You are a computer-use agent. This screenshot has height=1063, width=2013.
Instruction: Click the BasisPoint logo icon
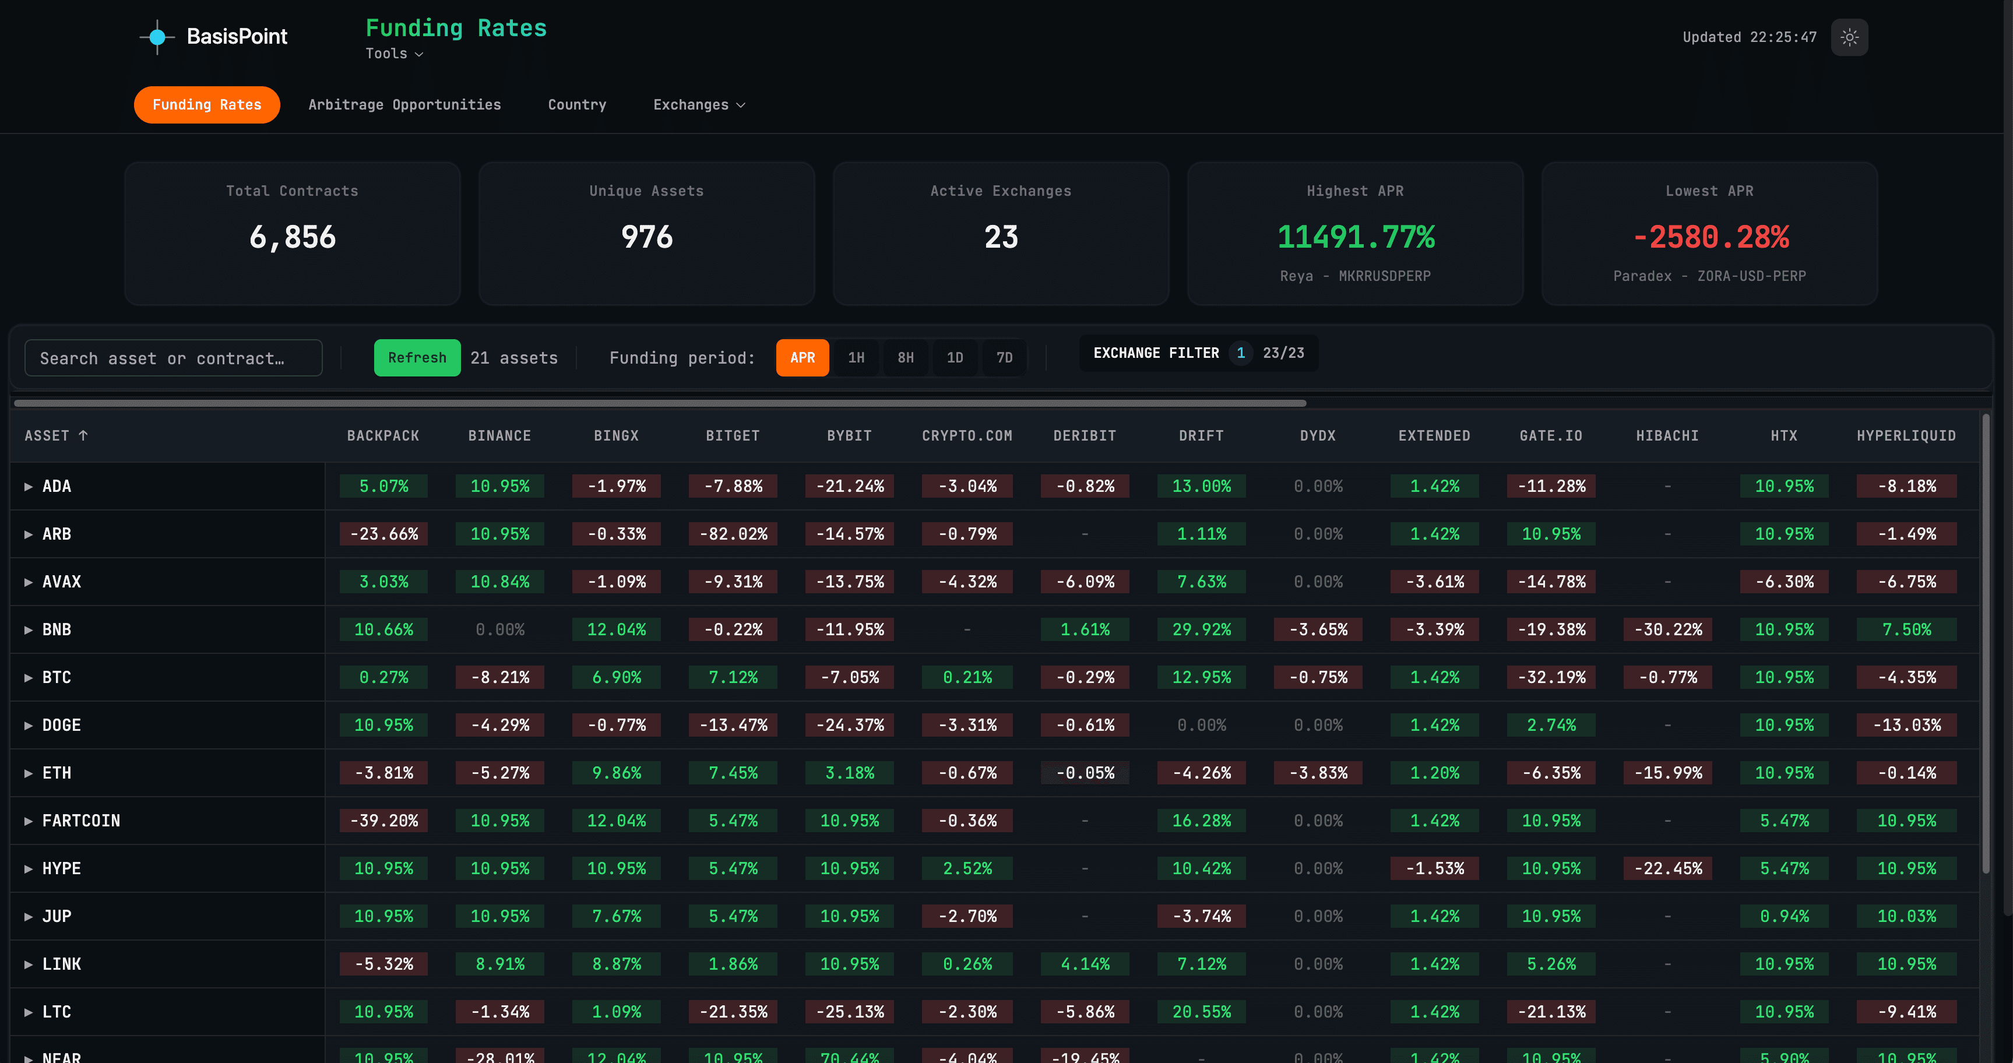(x=158, y=37)
